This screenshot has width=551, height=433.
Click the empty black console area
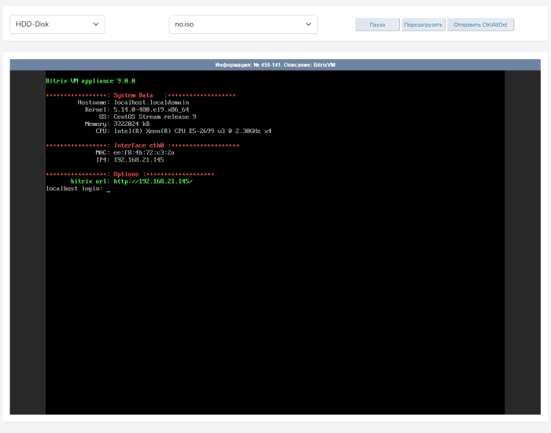click(275, 315)
